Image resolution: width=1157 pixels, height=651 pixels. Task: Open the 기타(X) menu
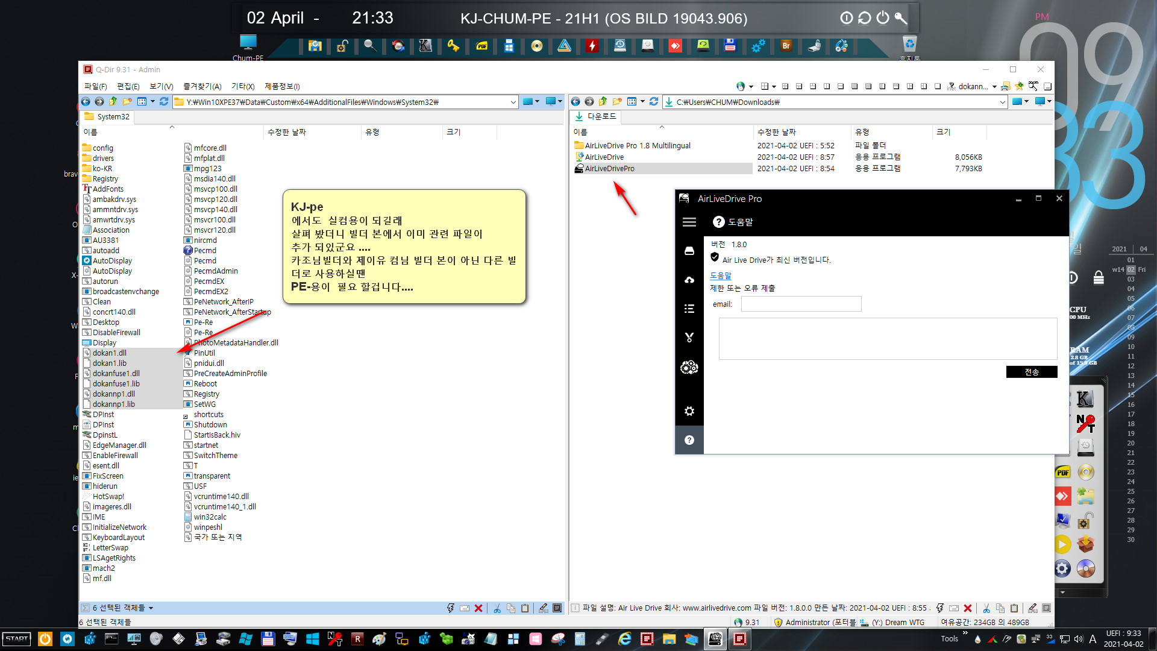point(243,87)
